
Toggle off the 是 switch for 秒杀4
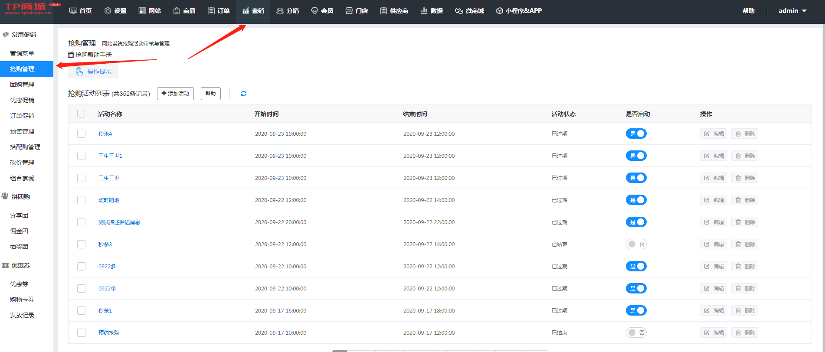click(x=636, y=134)
